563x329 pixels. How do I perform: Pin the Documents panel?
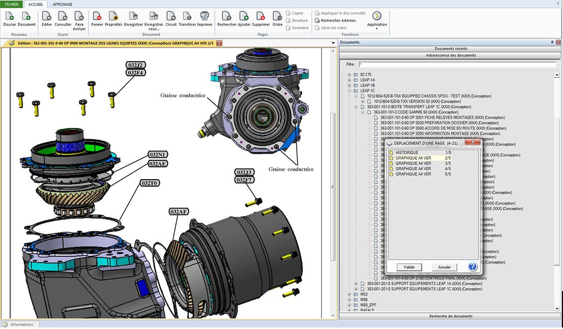click(552, 42)
